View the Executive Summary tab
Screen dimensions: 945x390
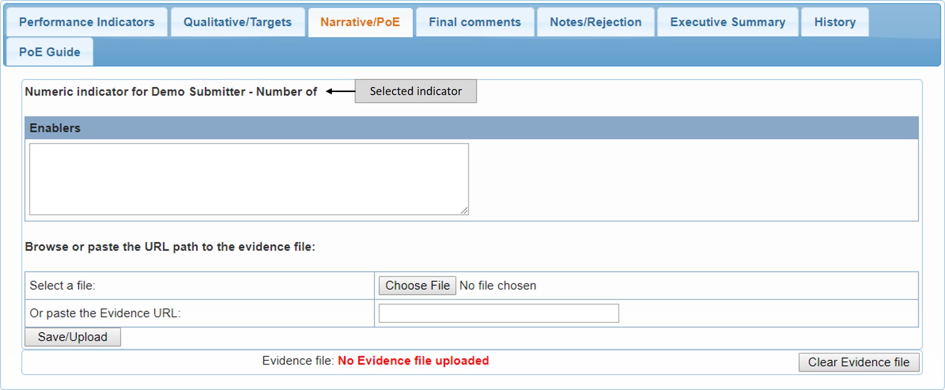click(727, 22)
